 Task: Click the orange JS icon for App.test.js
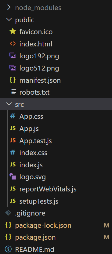tap(13, 140)
